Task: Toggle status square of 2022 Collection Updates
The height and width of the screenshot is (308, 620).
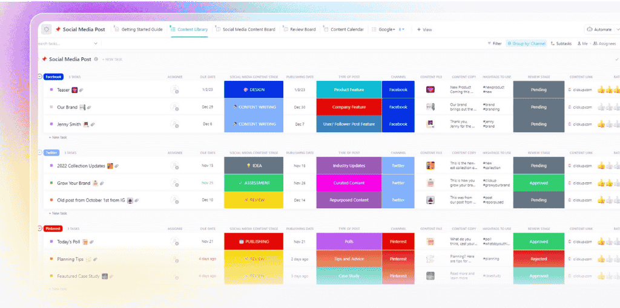Action: click(x=51, y=165)
